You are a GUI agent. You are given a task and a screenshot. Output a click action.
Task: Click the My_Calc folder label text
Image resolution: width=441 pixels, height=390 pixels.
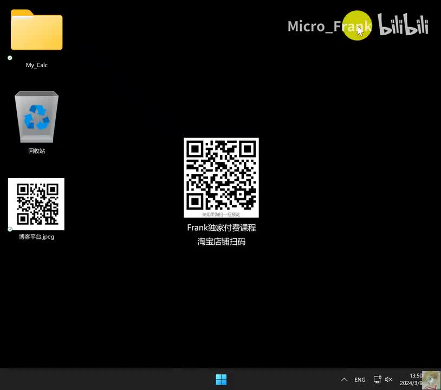click(36, 65)
